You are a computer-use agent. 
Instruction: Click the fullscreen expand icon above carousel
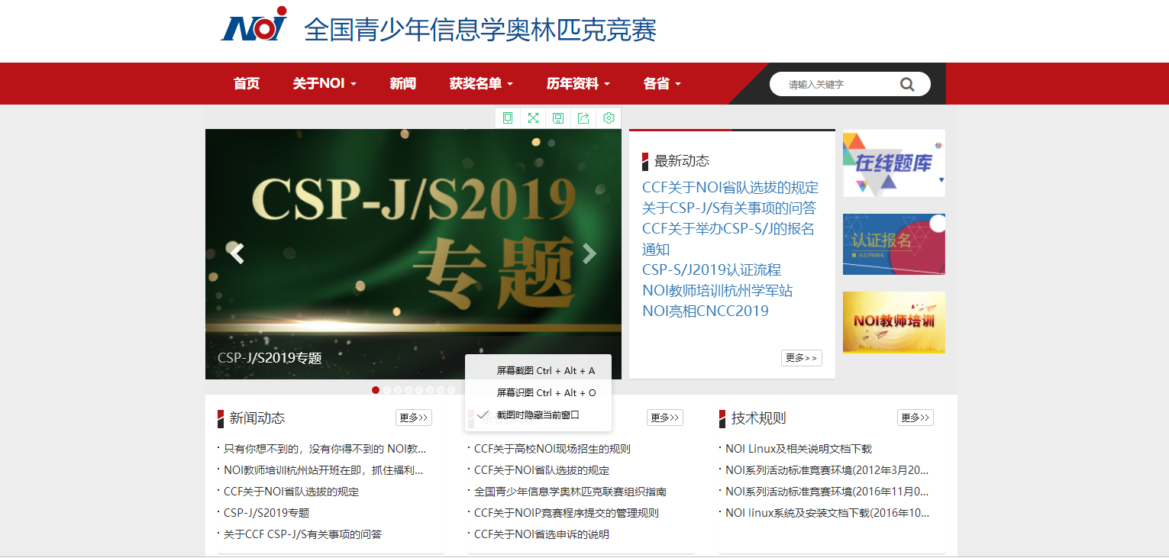click(533, 118)
